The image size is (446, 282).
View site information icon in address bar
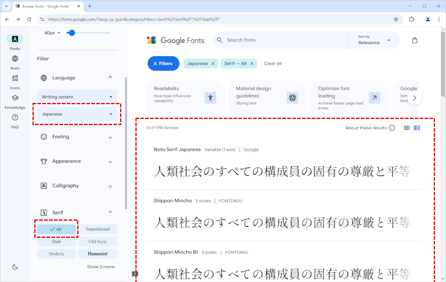click(42, 20)
